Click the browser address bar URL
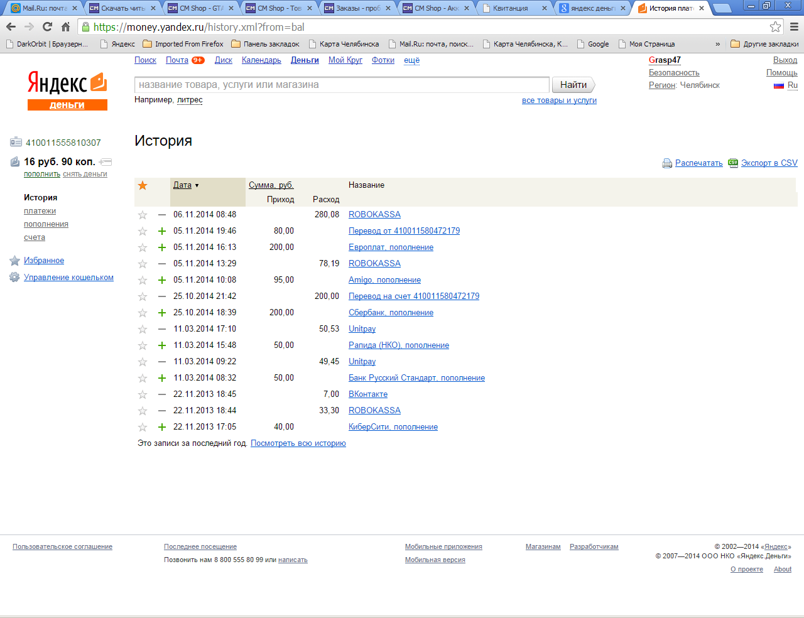This screenshot has height=618, width=804. coord(199,27)
